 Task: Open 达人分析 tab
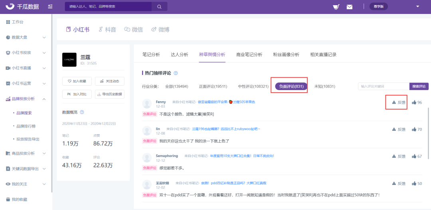180,54
